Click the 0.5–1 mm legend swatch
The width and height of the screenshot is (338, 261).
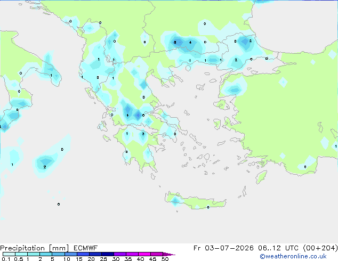click(x=21, y=254)
